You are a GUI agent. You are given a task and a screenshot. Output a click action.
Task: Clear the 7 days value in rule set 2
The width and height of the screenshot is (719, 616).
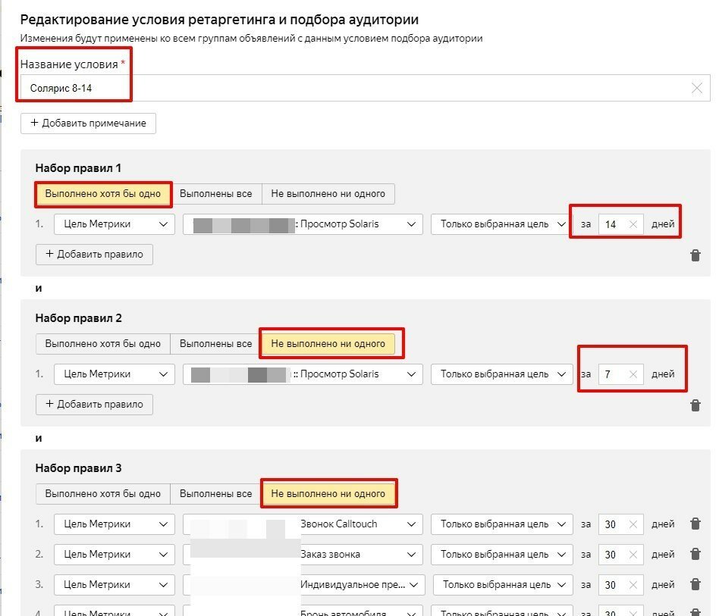633,374
